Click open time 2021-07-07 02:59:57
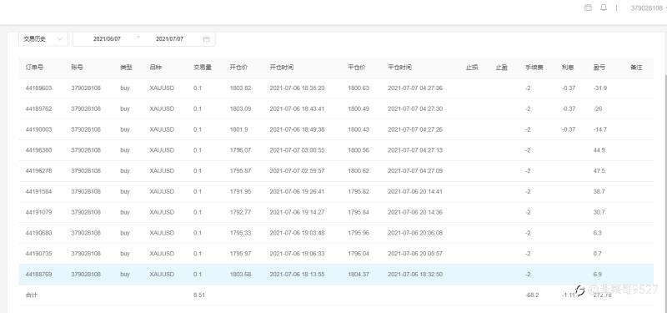This screenshot has height=313, width=667. 297,171
